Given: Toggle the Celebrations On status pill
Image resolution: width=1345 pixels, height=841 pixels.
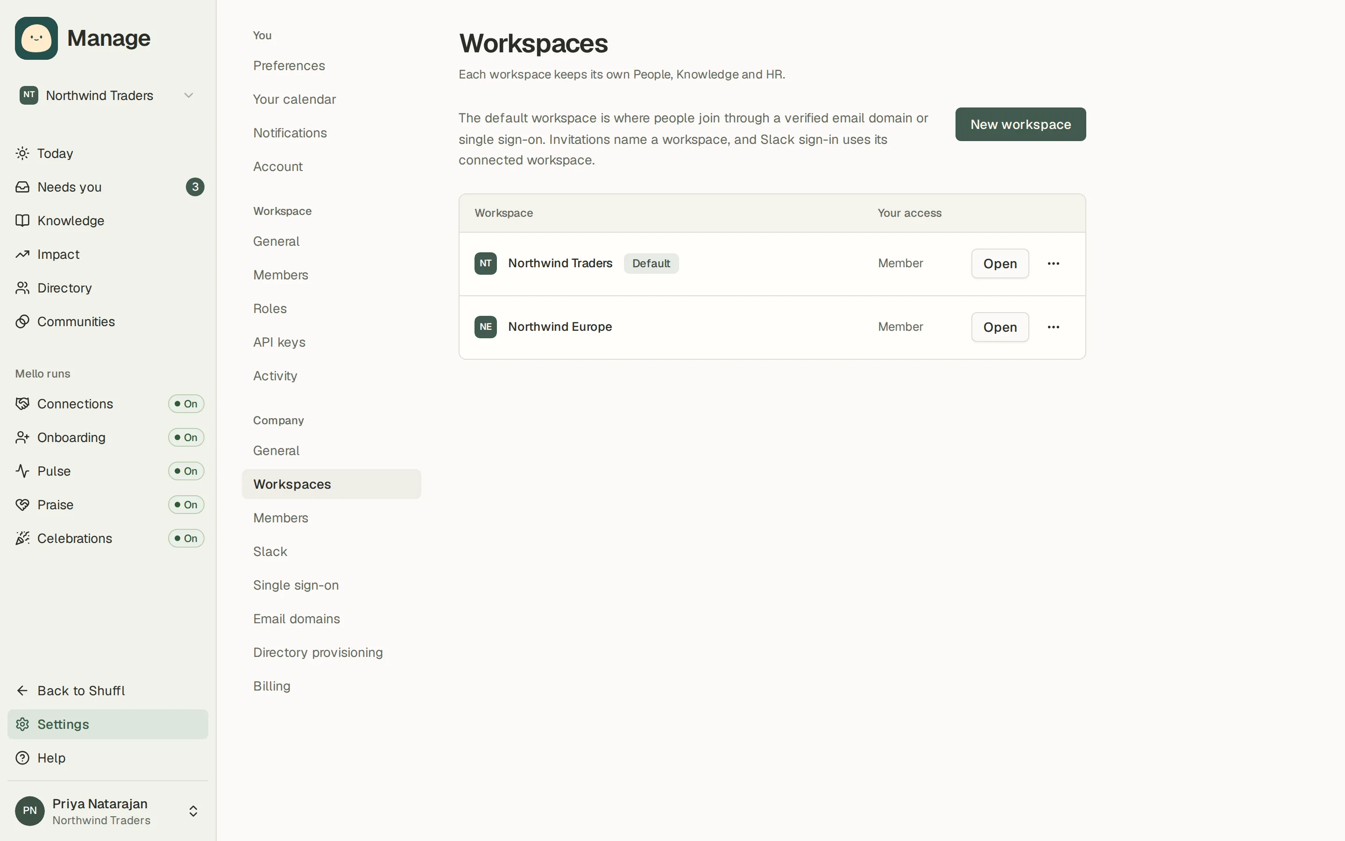Looking at the screenshot, I should pyautogui.click(x=186, y=538).
